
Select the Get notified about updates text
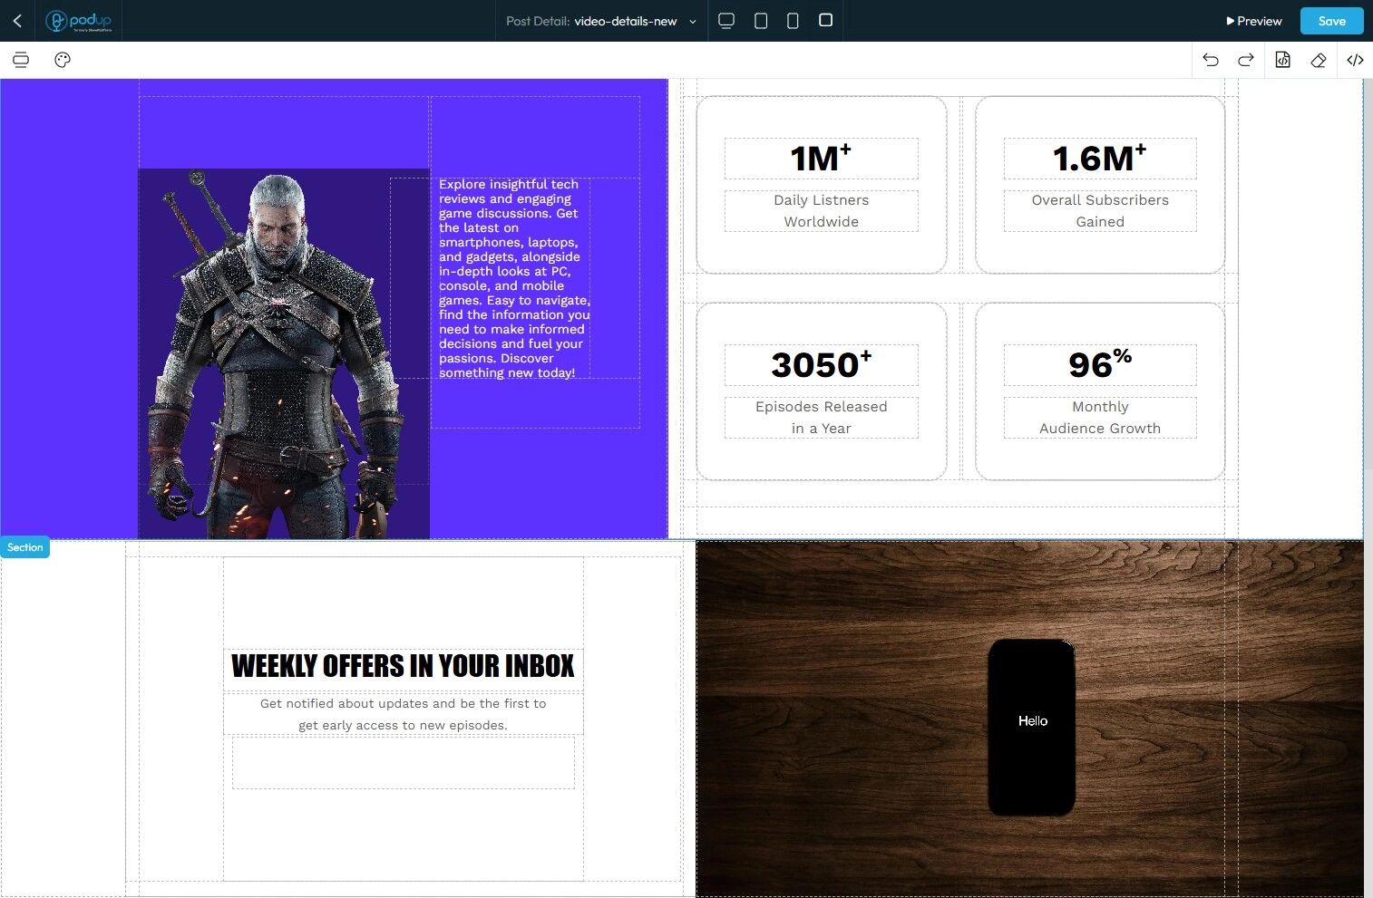pyautogui.click(x=403, y=714)
